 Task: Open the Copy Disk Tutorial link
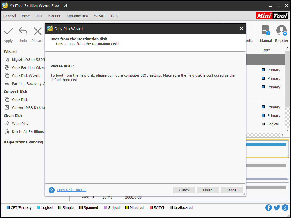(71, 190)
